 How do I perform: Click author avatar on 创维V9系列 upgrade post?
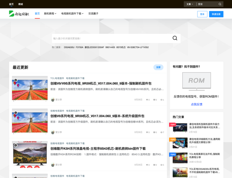53,132
